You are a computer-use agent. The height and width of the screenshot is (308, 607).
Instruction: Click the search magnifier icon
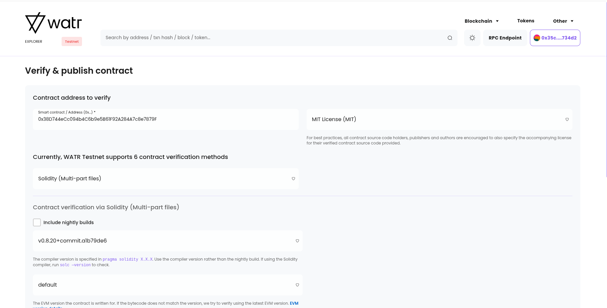[450, 38]
